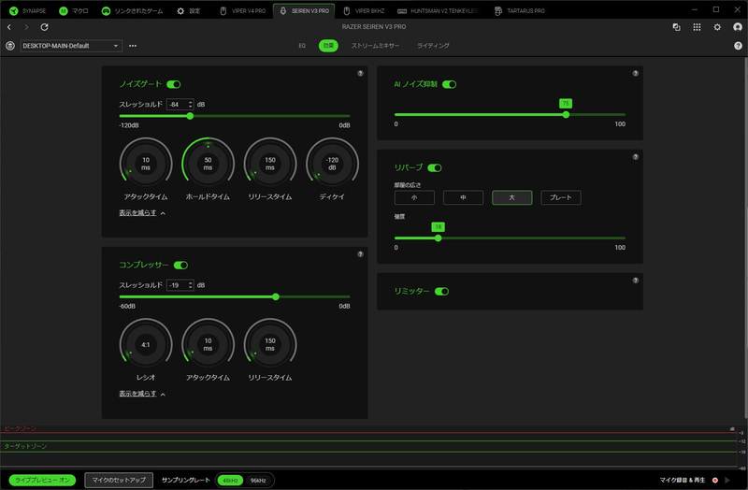This screenshot has height=490, width=748.
Task: Toggle the コンプレッサー switch
Action: pyautogui.click(x=180, y=266)
